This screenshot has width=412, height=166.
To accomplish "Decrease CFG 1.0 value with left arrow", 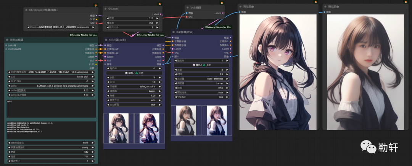I will [x=108, y=82].
